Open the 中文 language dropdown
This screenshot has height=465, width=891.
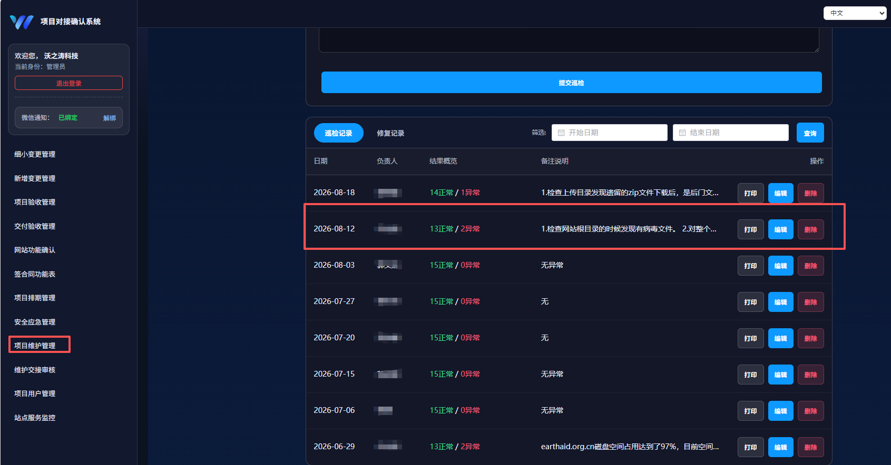[x=855, y=13]
